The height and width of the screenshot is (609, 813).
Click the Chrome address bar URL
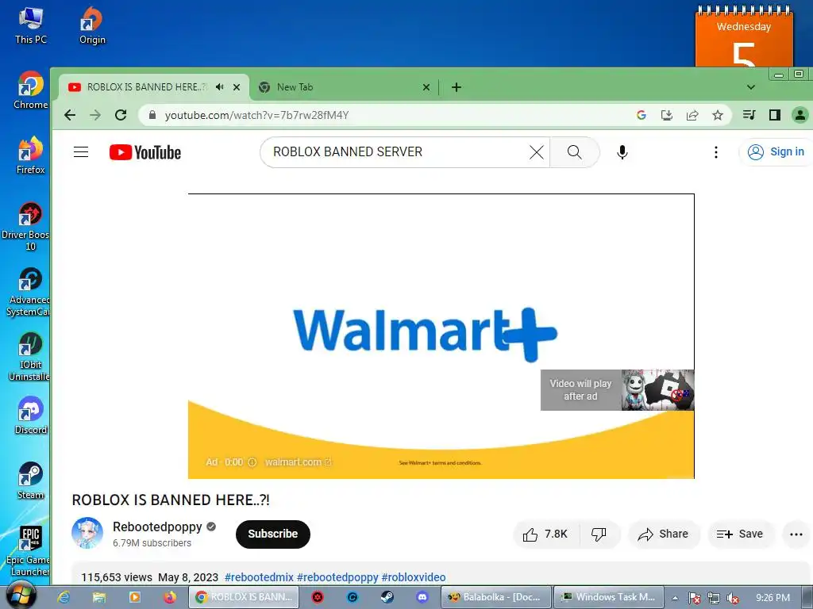click(x=256, y=115)
